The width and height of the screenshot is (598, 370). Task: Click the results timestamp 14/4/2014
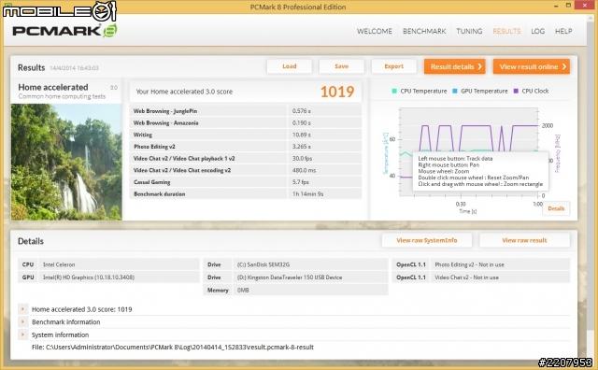(74, 68)
